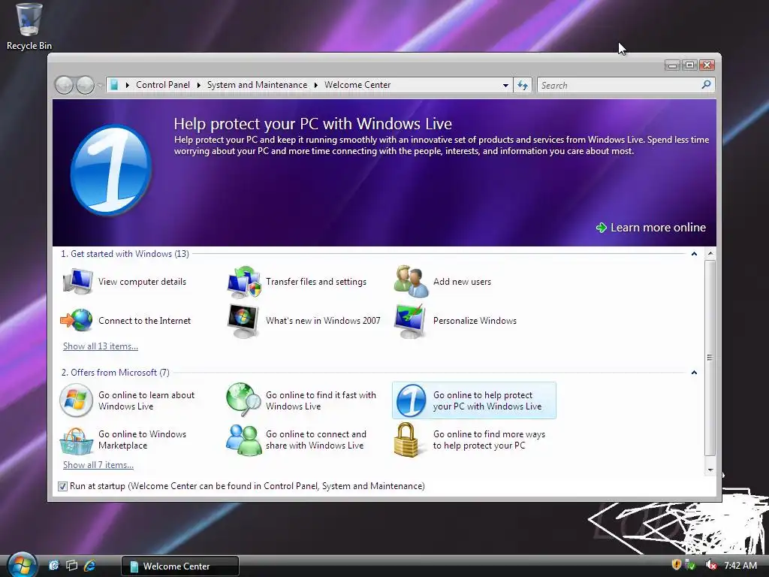The image size is (769, 577).
Task: Click the search magnifier icon
Action: pyautogui.click(x=706, y=85)
